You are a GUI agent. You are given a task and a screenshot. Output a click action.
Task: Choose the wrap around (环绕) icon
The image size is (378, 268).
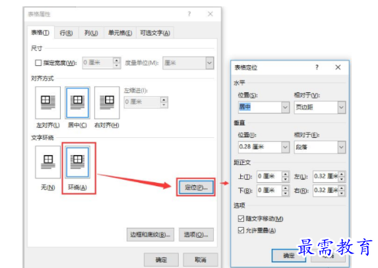pos(77,162)
